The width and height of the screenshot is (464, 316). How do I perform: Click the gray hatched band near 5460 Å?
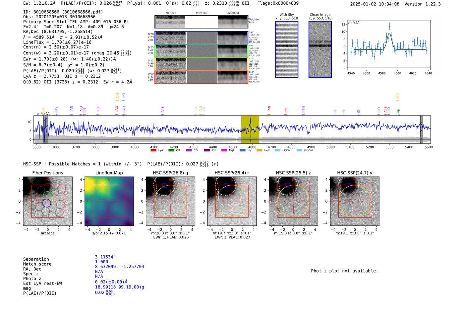[421, 130]
